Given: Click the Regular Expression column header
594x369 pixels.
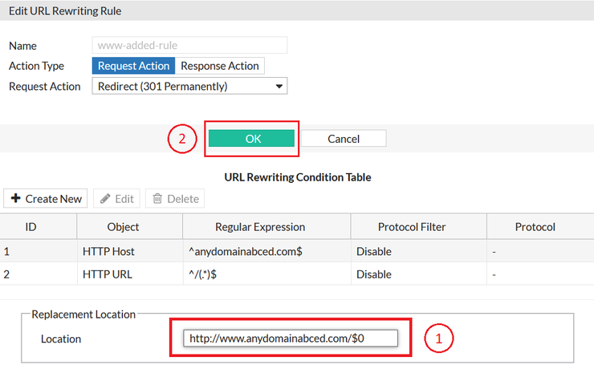Looking at the screenshot, I should pos(260,227).
